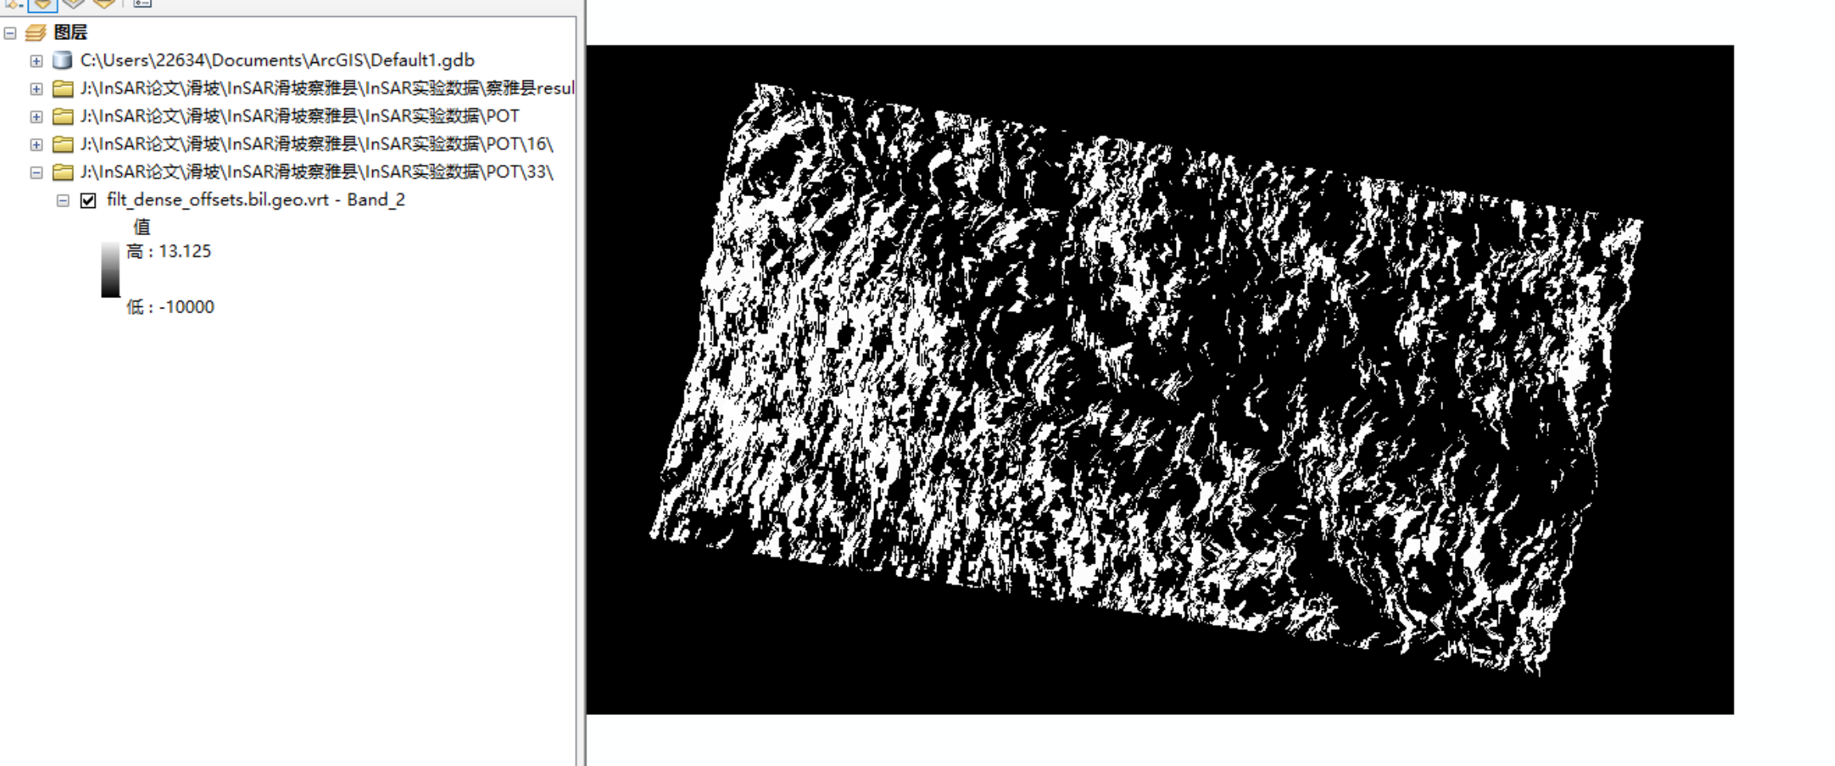Click the folder icon beside POT\33 layer
1835x766 pixels.
[61, 171]
